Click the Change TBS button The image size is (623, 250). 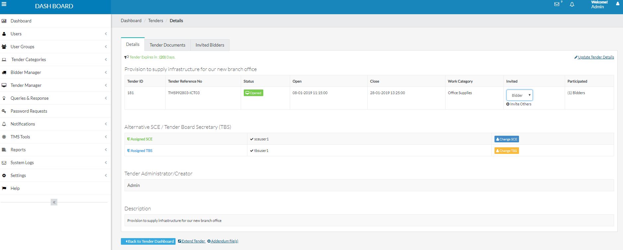(x=506, y=151)
